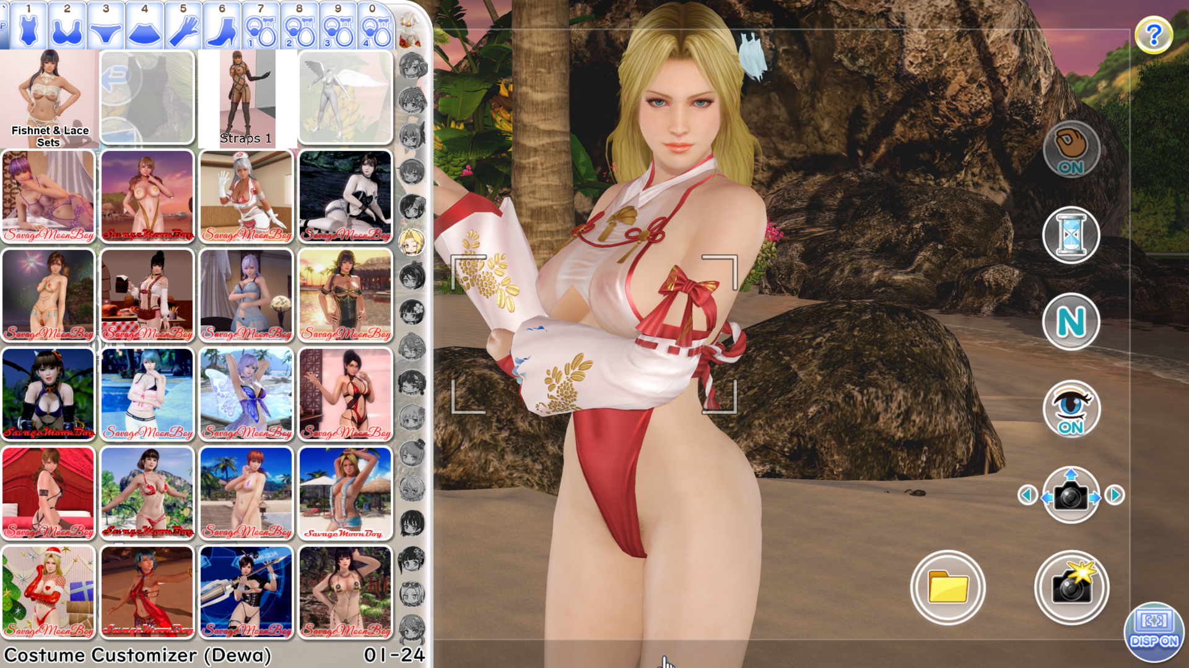
Task: Select the sci-fi weapon costume thumbnail
Action: tap(246, 593)
